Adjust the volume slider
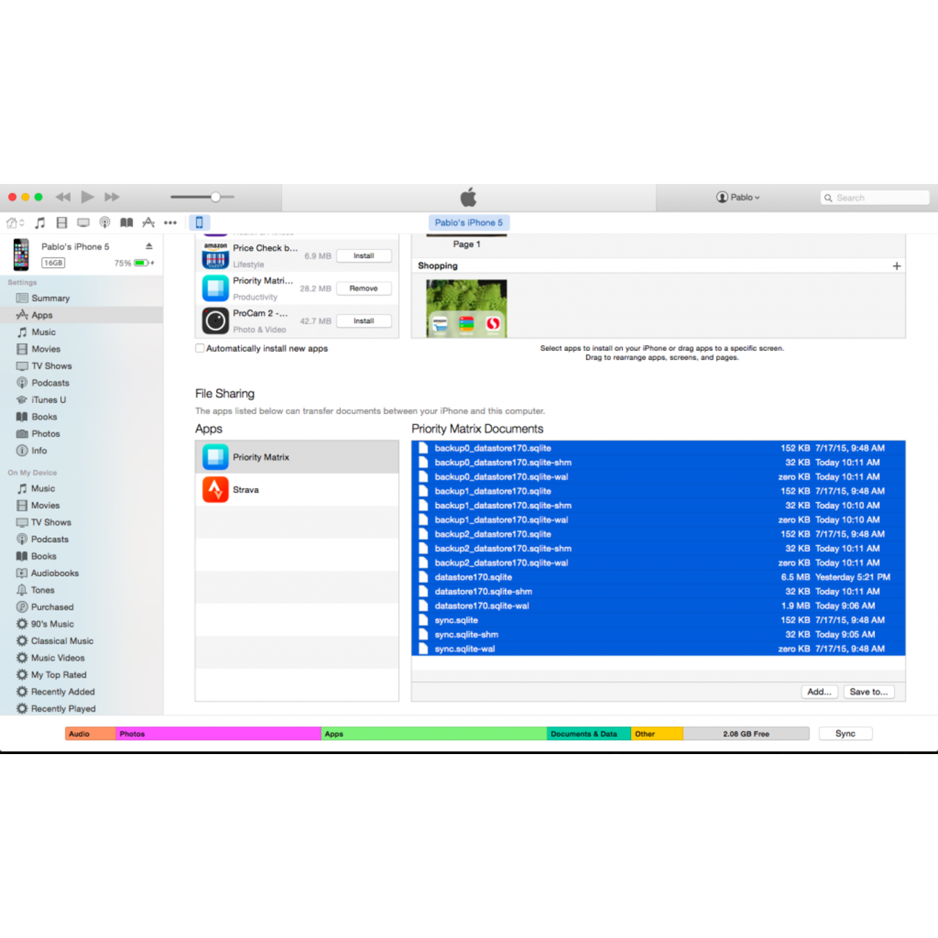 215,197
